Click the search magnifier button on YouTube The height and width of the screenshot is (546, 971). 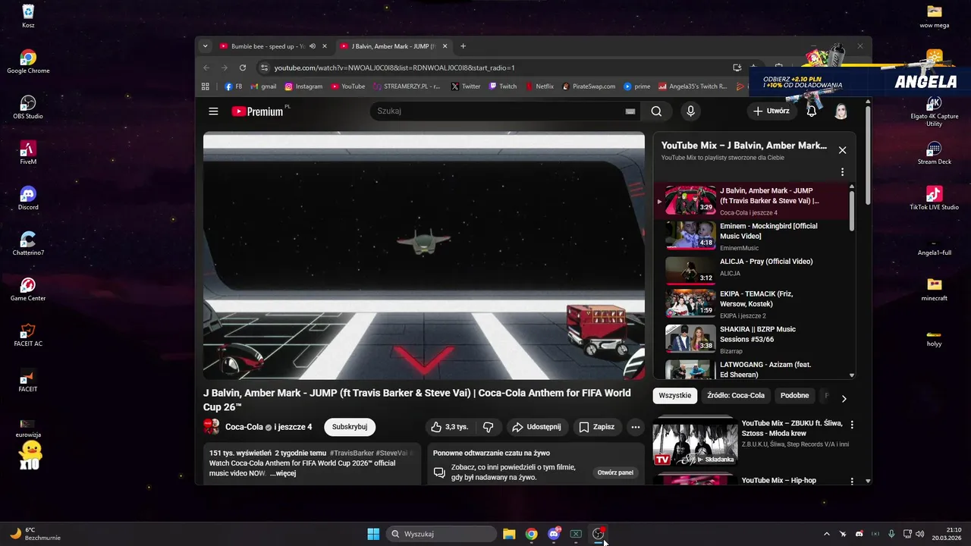(x=656, y=111)
